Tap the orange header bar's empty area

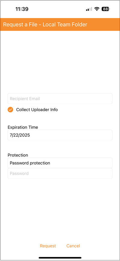(103, 24)
